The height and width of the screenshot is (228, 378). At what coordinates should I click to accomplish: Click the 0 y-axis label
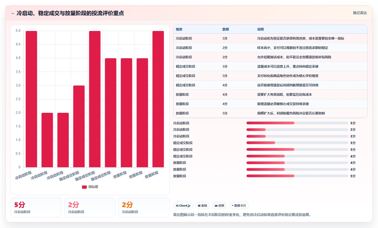point(20,167)
